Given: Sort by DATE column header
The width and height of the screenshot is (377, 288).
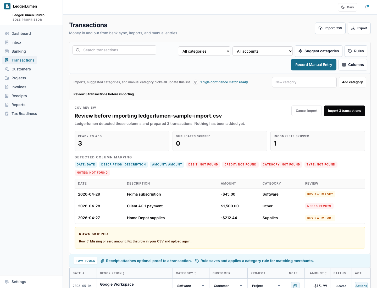Looking at the screenshot, I should coord(79,273).
